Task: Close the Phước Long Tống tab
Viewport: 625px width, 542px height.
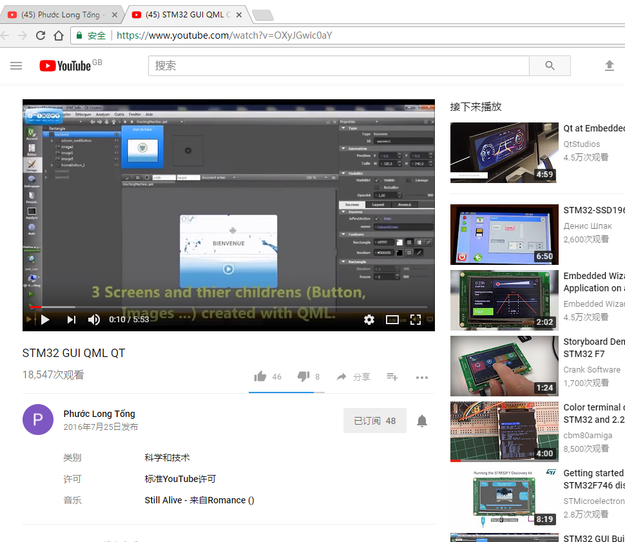Action: [115, 15]
